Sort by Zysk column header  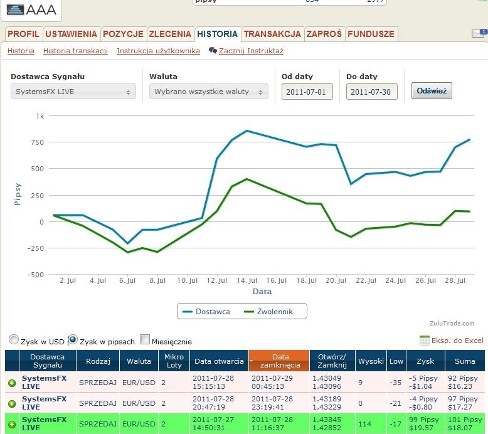pos(425,361)
